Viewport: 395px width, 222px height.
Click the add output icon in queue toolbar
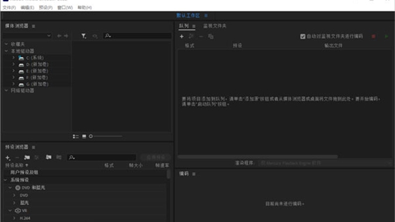[x=191, y=36]
